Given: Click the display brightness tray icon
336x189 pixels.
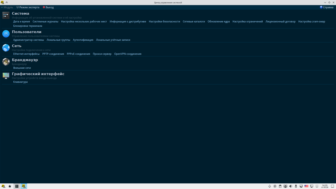Looking at the screenshot, I should [285, 186].
